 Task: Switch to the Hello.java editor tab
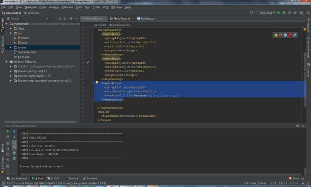(x=147, y=19)
